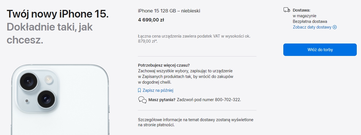Click the price 4 699,00 zł

click(151, 20)
